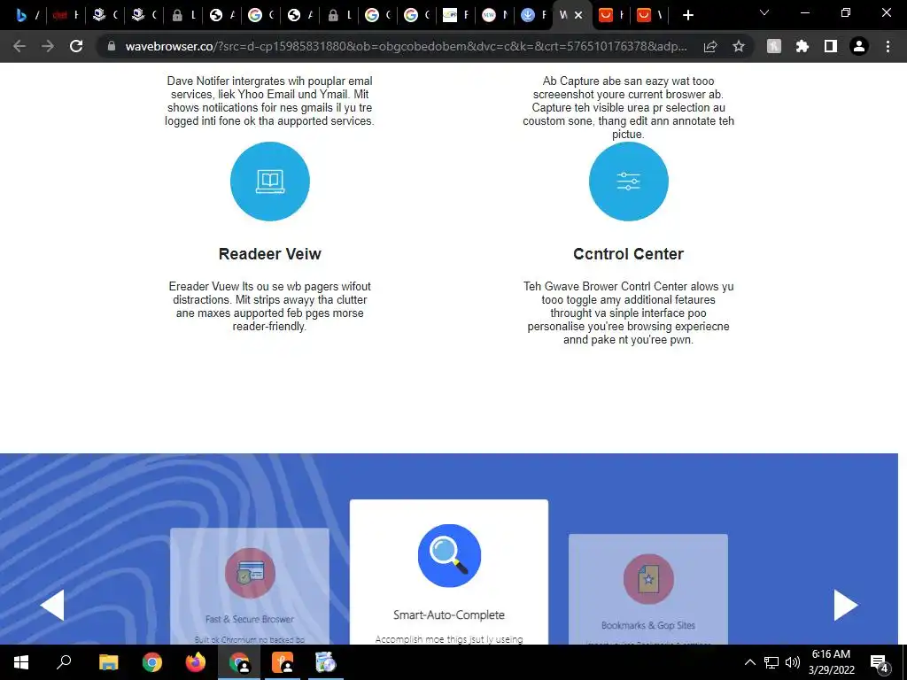Close the active Wave browser tab
The height and width of the screenshot is (680, 907).
point(578,16)
